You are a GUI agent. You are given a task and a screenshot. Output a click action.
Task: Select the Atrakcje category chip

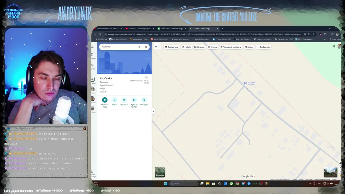199,47
